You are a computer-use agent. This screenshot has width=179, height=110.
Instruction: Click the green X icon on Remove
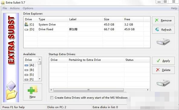157,20
